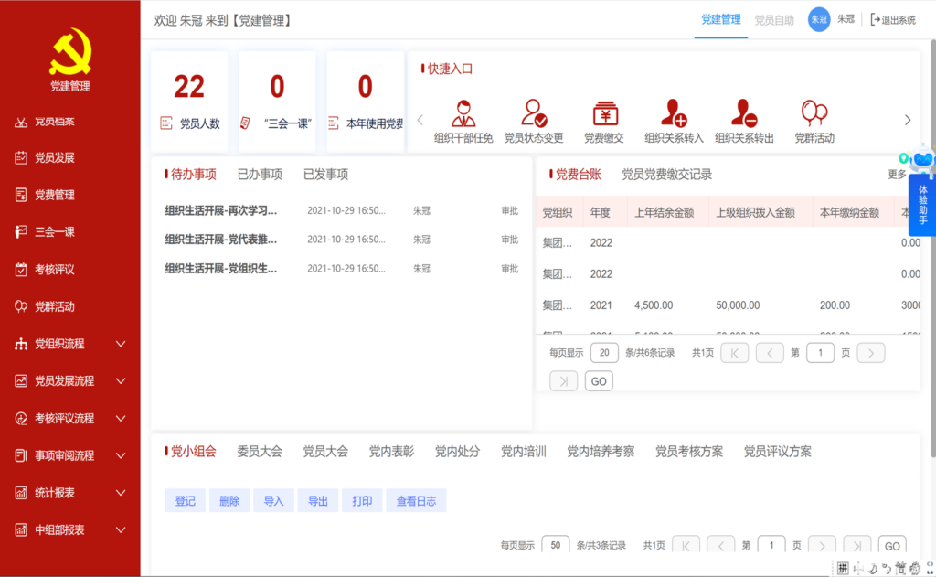Select the 组织关系转入 icon
This screenshot has height=577, width=936.
click(674, 113)
